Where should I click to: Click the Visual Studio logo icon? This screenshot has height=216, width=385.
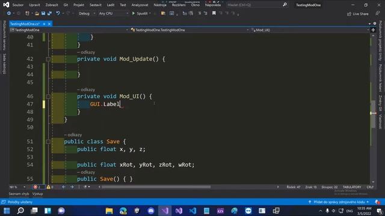(6, 5)
